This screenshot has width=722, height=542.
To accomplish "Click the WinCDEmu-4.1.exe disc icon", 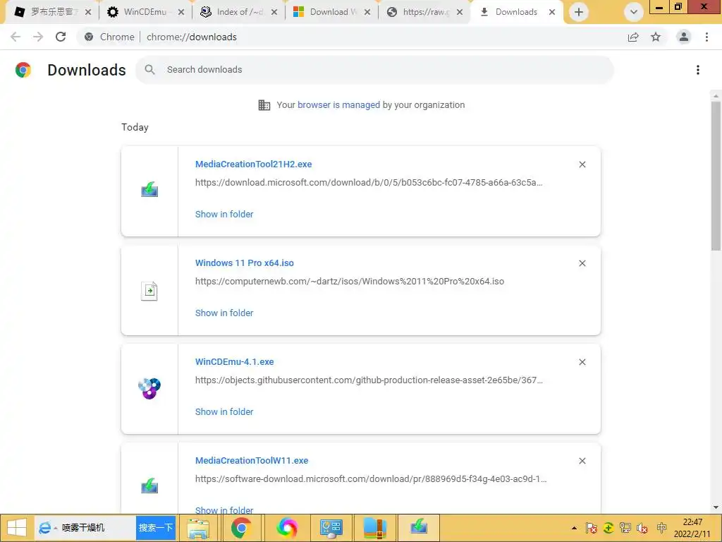I will pyautogui.click(x=149, y=389).
